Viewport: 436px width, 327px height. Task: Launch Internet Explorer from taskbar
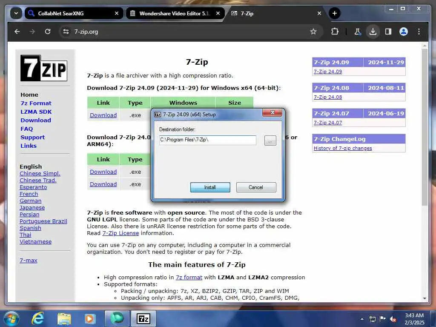click(x=38, y=318)
